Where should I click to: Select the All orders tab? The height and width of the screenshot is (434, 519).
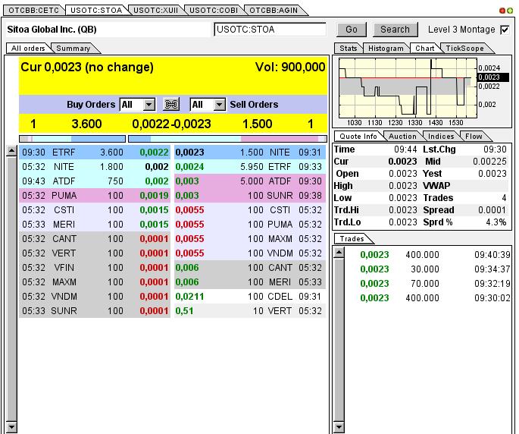(28, 49)
